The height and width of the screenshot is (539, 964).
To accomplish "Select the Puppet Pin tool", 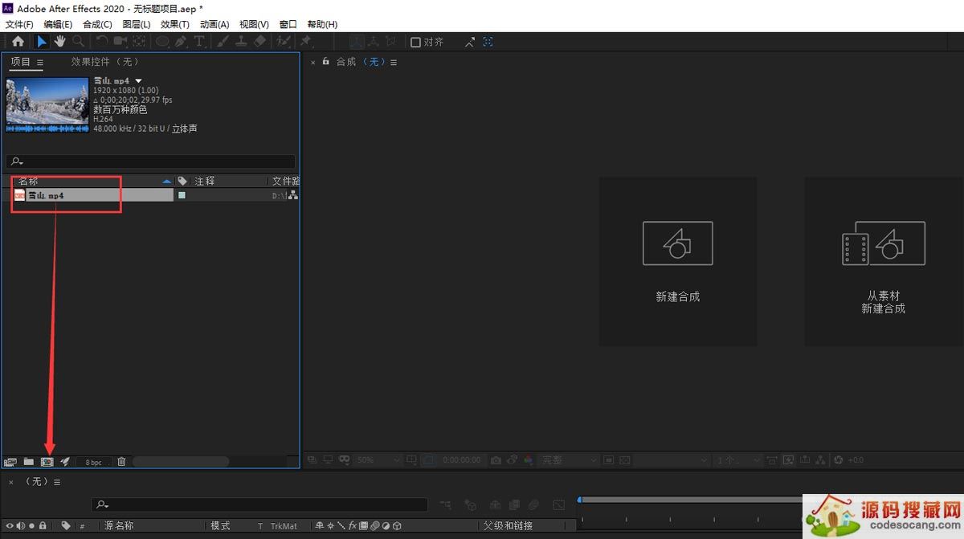I will coord(305,42).
